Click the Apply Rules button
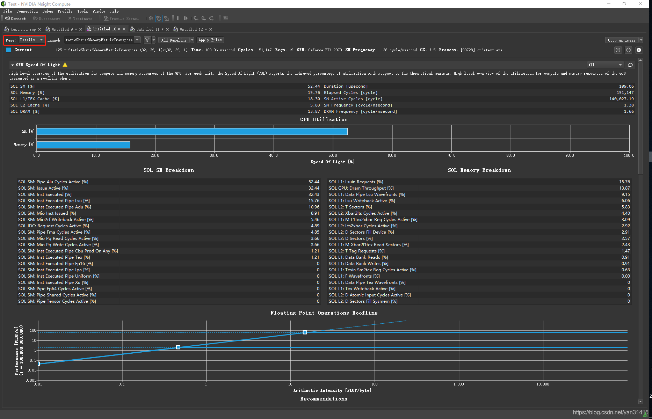Viewport: 652px width, 419px height. [210, 40]
